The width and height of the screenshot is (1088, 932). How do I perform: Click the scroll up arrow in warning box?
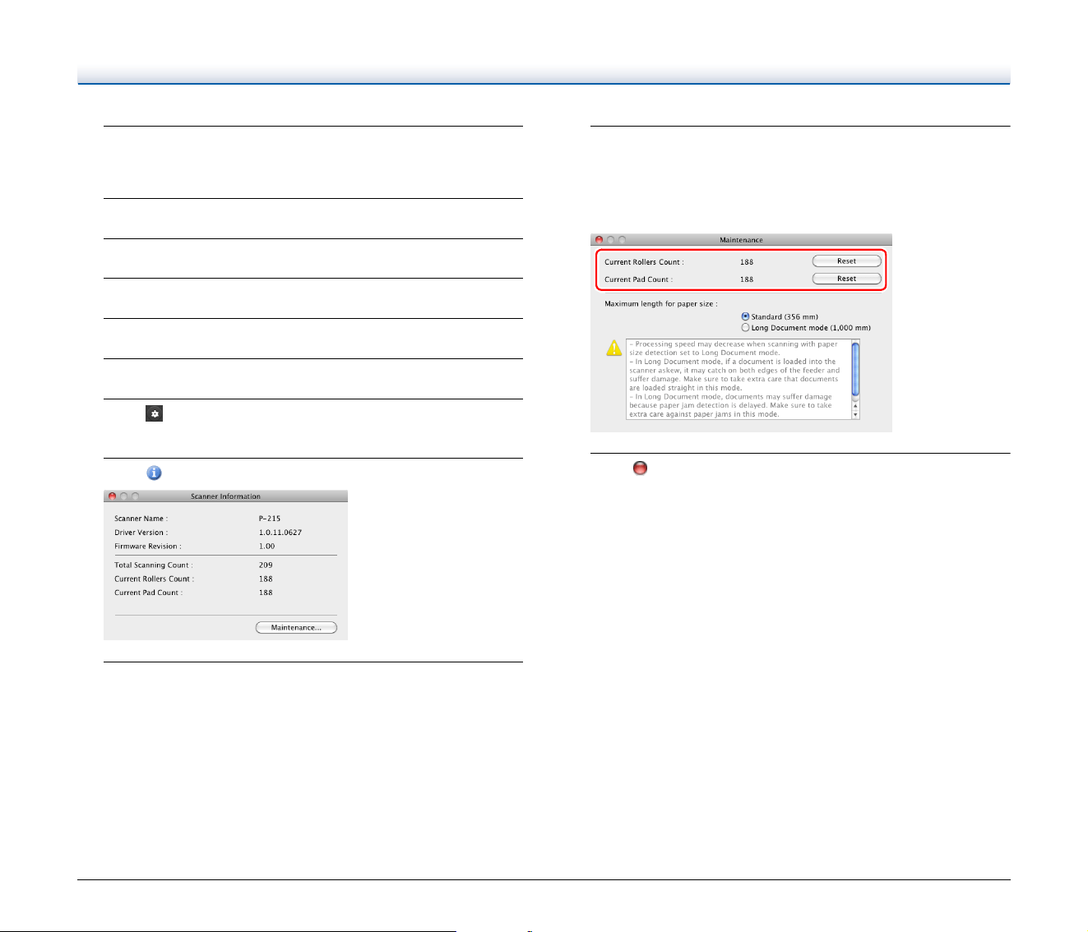coord(855,405)
